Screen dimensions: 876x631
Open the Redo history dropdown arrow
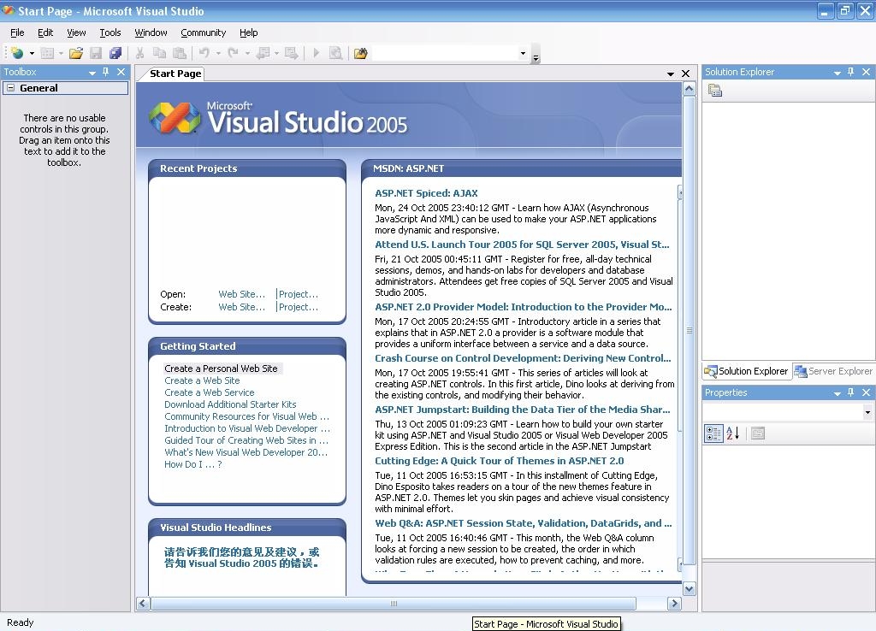pos(247,54)
